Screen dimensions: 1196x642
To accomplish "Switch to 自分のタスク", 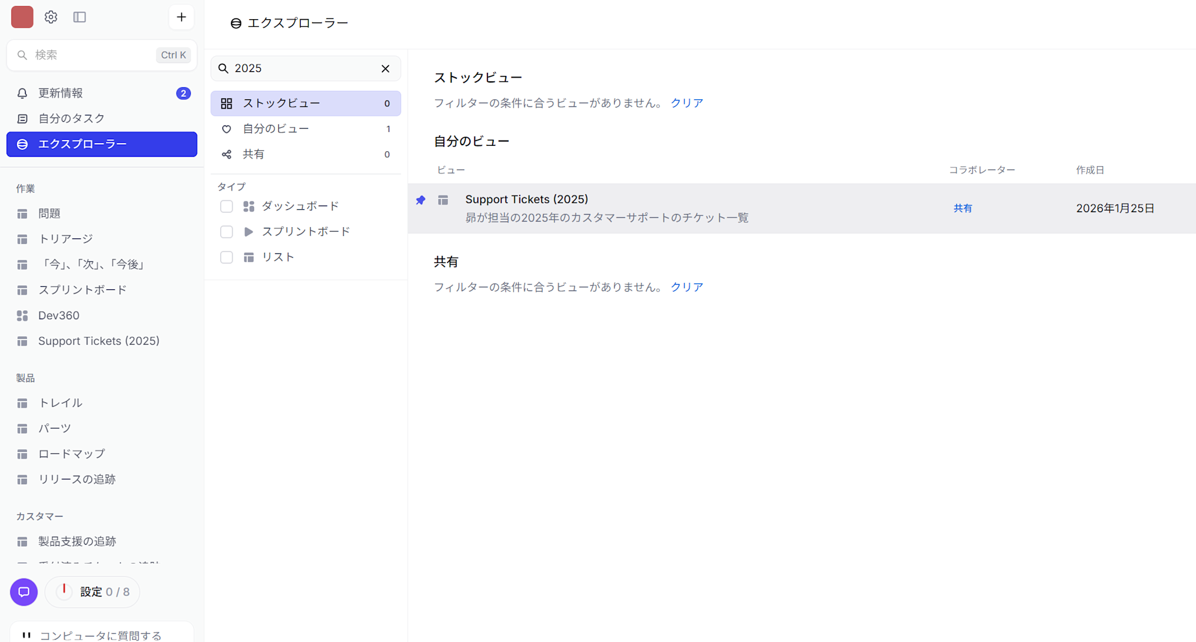I will [71, 118].
